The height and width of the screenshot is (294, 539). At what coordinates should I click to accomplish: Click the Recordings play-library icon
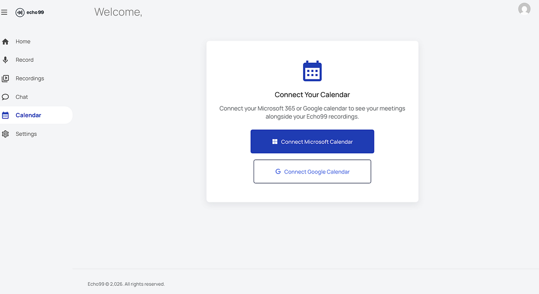point(5,78)
